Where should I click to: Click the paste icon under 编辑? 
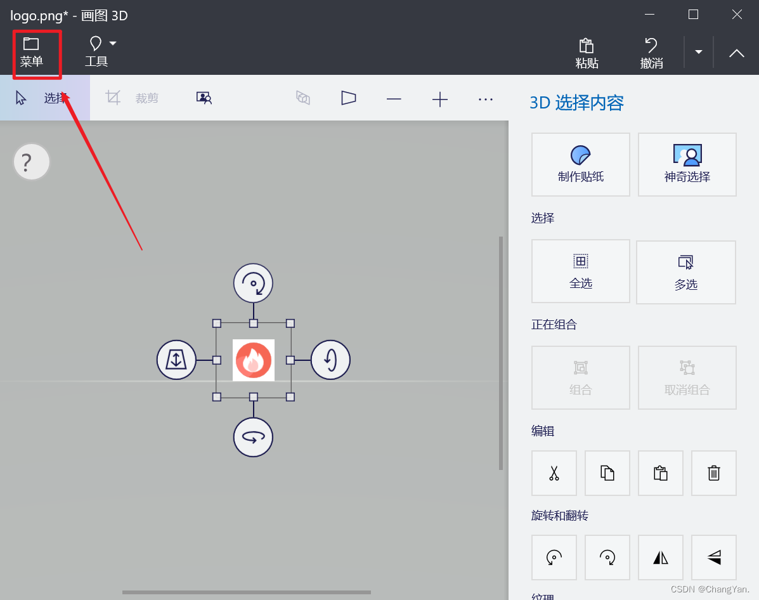pyautogui.click(x=660, y=473)
